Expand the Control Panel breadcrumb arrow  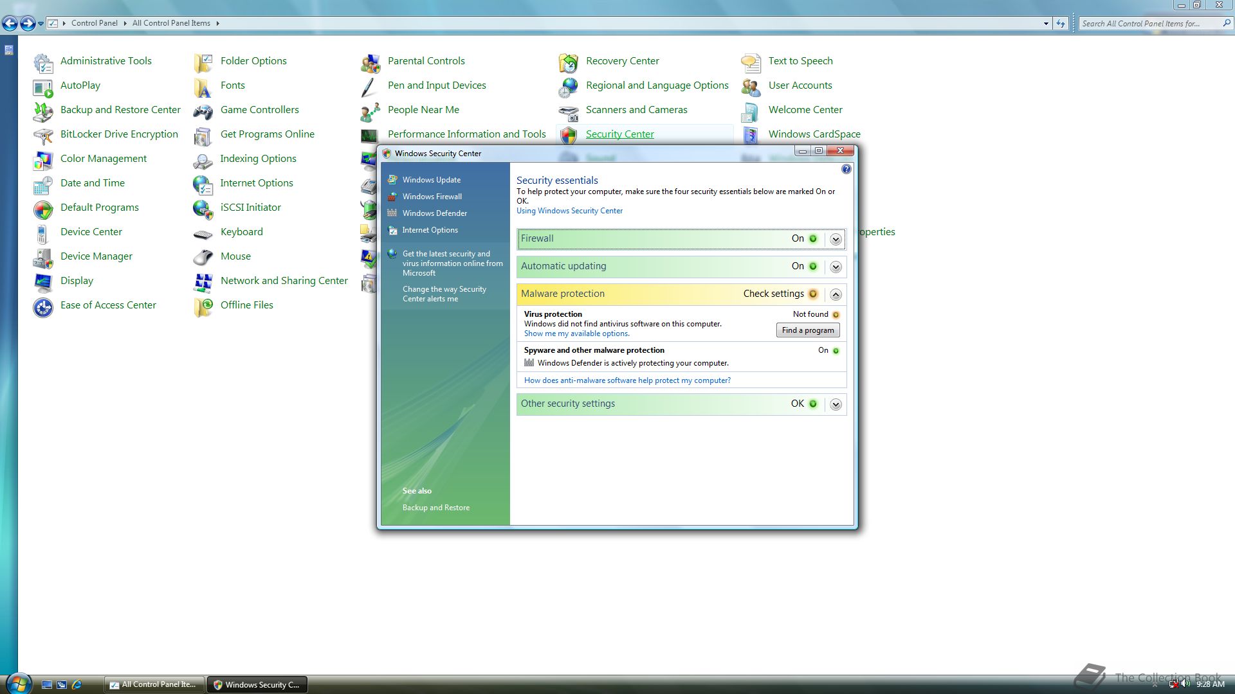click(125, 23)
